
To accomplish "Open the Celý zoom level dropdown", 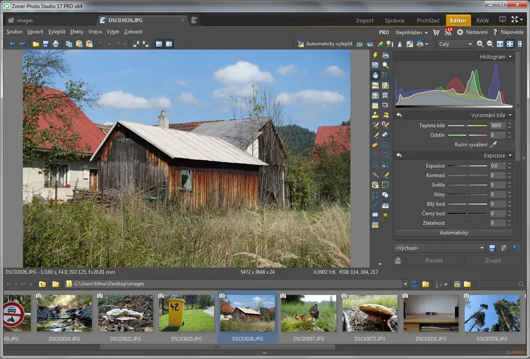I will click(x=455, y=44).
